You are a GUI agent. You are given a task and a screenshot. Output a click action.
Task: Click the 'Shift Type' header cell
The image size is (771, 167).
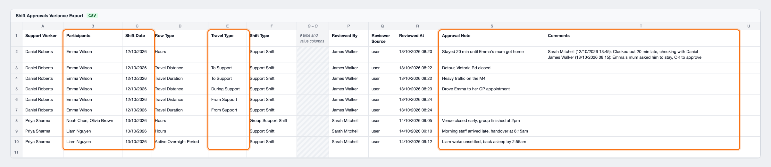272,38
